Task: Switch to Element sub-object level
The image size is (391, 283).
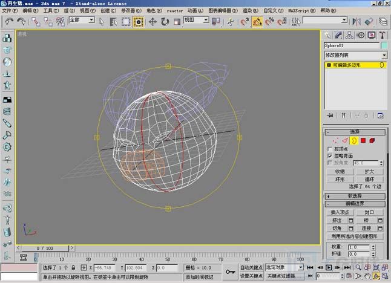Action: pos(372,140)
